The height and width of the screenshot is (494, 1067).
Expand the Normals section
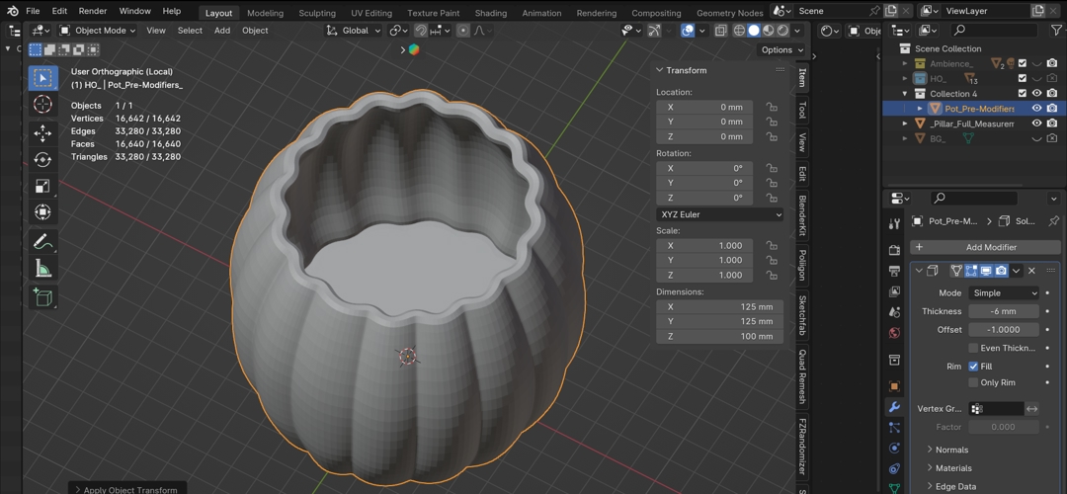pos(951,450)
